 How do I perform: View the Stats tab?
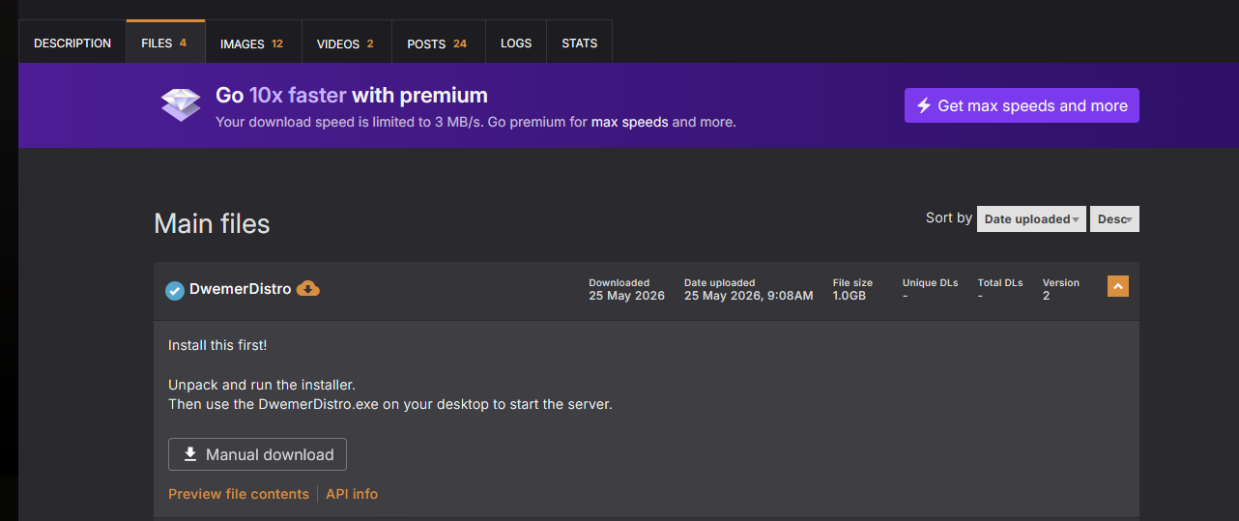(580, 43)
